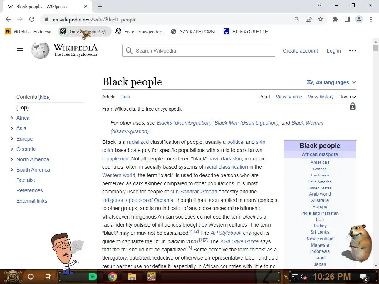The height and width of the screenshot is (284, 379).
Task: Close the Black people Wikipedia tab
Action: [x=86, y=6]
